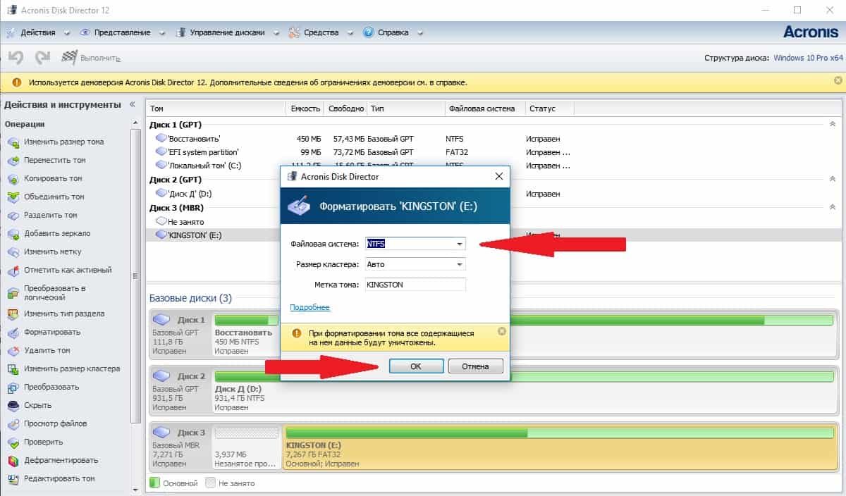Open the Средства menu
The height and width of the screenshot is (496, 846).
click(321, 32)
